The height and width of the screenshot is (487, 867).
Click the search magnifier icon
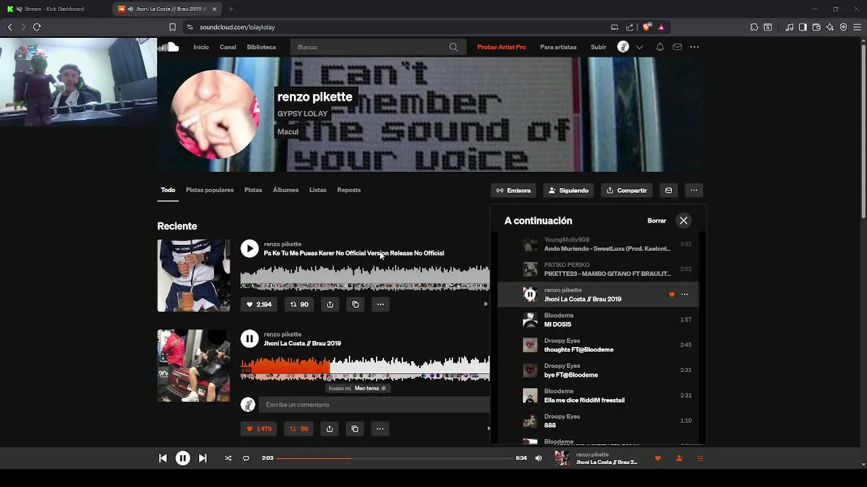(x=453, y=47)
